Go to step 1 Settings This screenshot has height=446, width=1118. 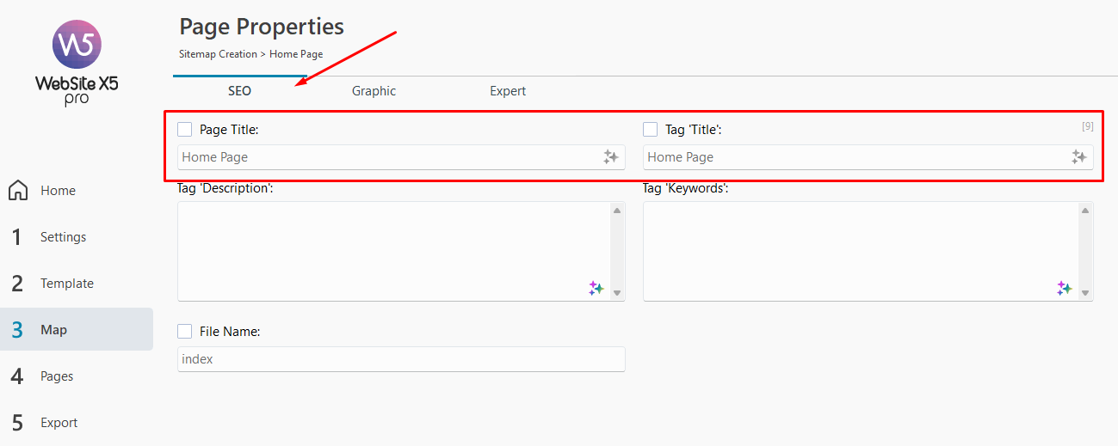coord(63,237)
